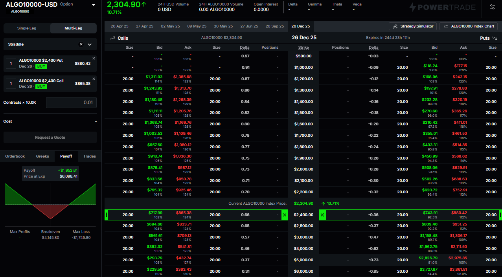Click the $1,311.93 call bid price
The height and width of the screenshot is (277, 502).
(153, 77)
